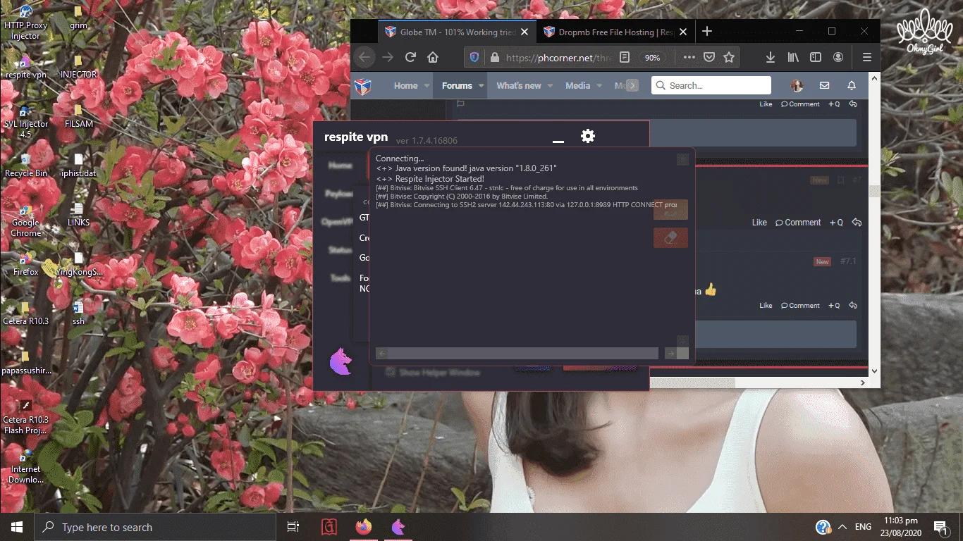Show Firefox sidebars icon
Viewport: 963px width, 541px height.
pyautogui.click(x=816, y=57)
